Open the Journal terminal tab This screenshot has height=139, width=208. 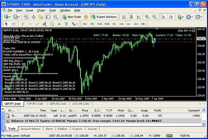[x=92, y=129]
